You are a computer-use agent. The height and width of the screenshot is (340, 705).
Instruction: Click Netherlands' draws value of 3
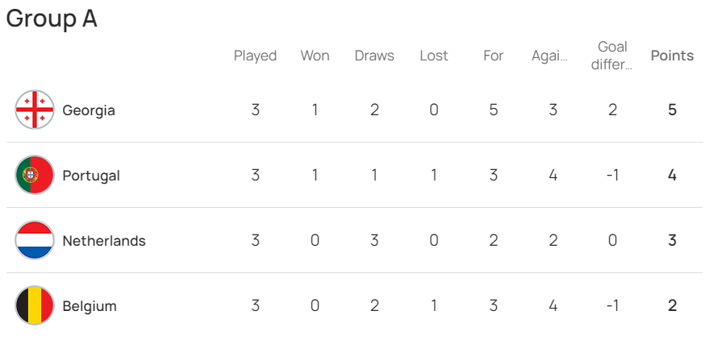tap(374, 240)
